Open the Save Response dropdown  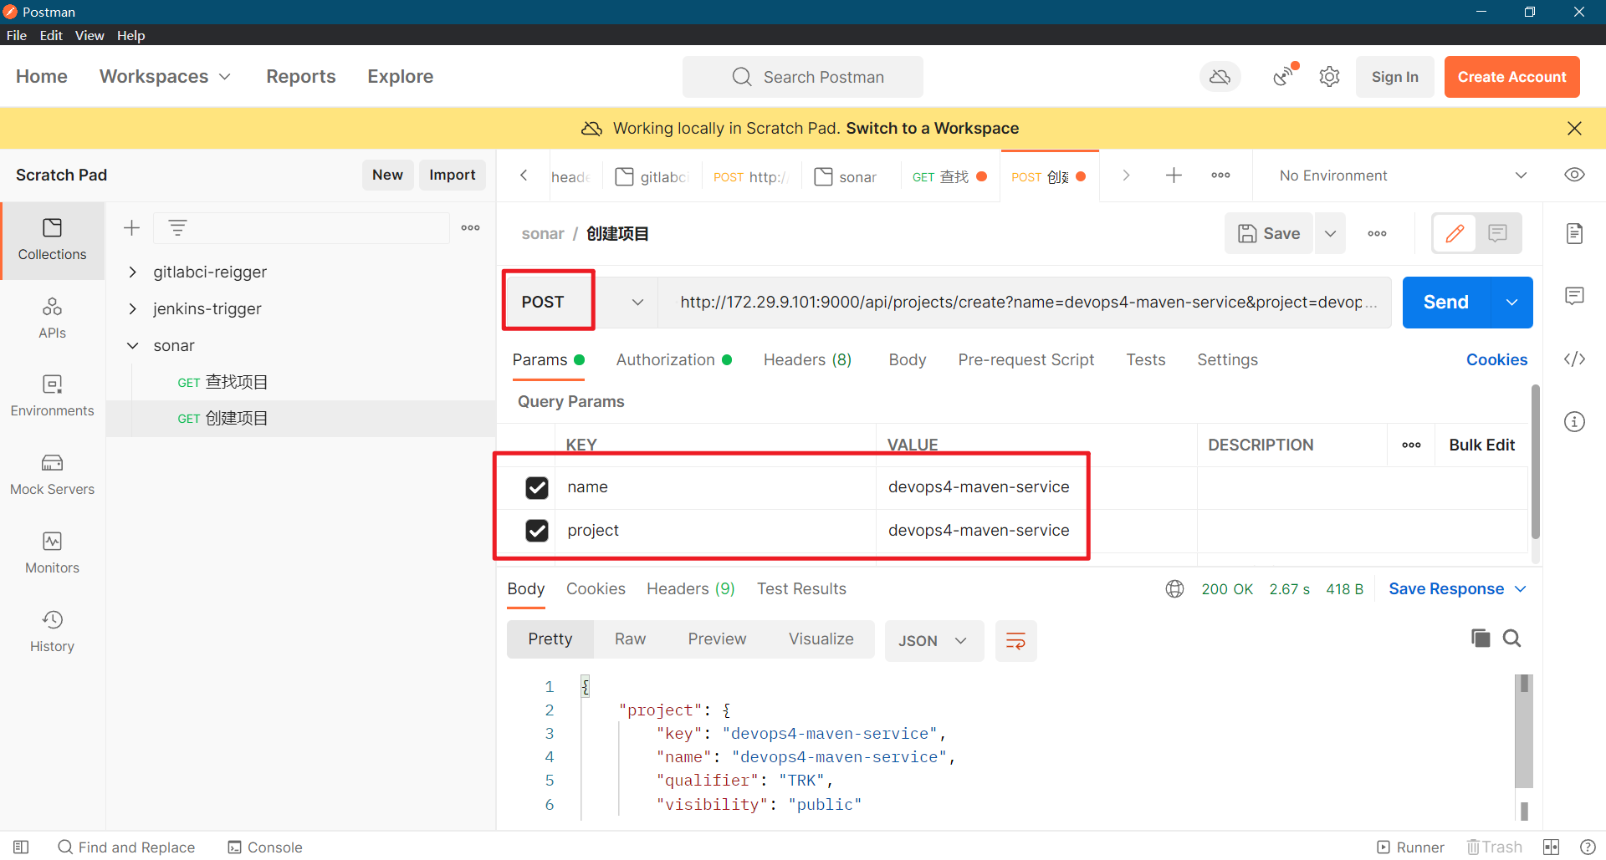tap(1457, 589)
